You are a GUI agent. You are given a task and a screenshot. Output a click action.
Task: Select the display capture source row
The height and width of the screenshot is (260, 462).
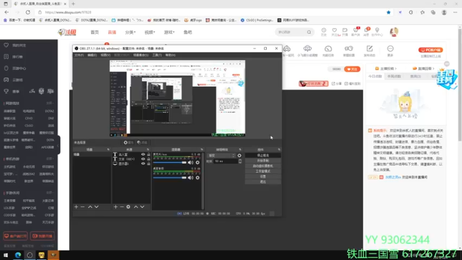(131, 164)
